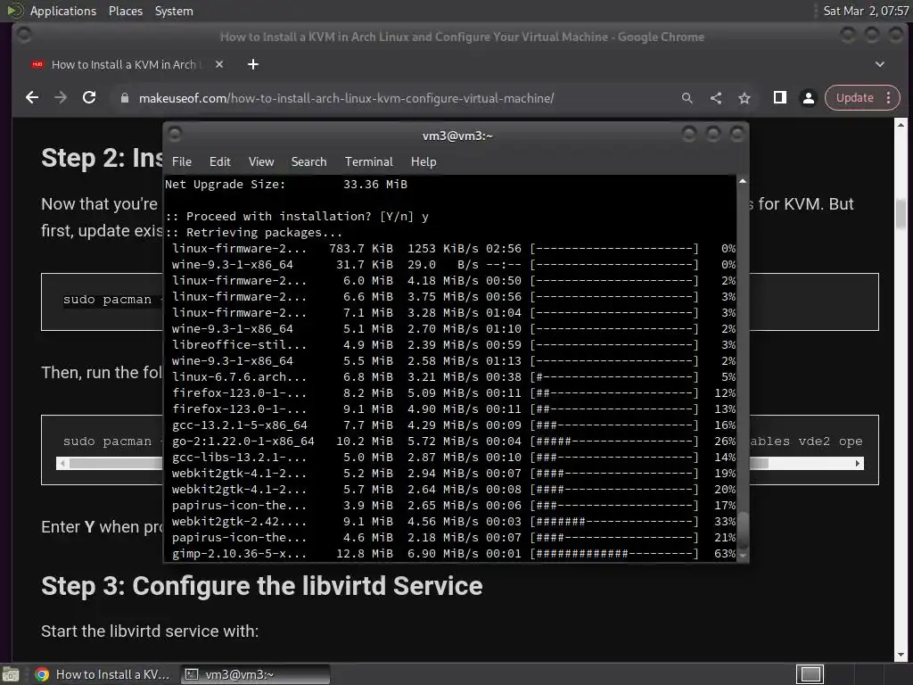
Task: Open a new Chrome tab
Action: 252,64
